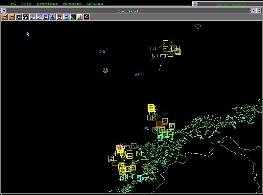
Task: Select the zoom window magnifier tool
Action: click(18, 17)
